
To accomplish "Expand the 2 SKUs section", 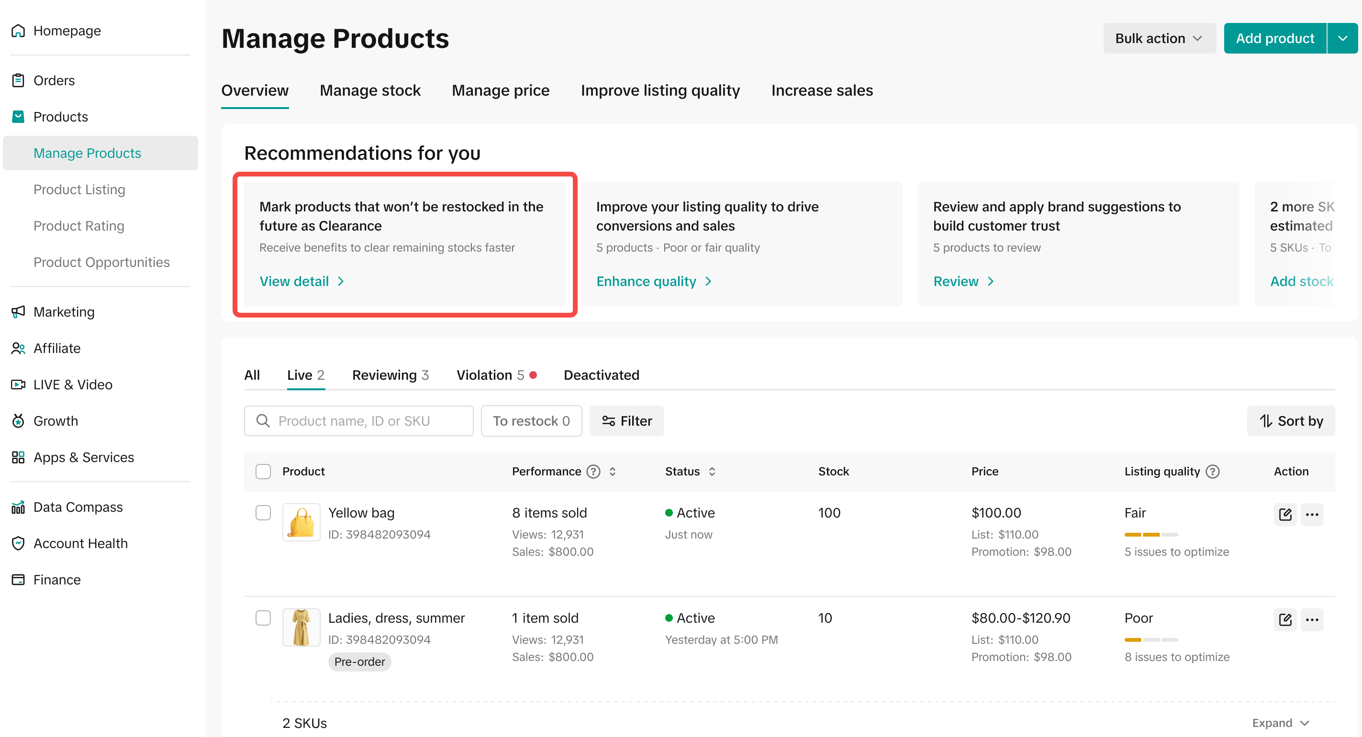I will pyautogui.click(x=1280, y=723).
